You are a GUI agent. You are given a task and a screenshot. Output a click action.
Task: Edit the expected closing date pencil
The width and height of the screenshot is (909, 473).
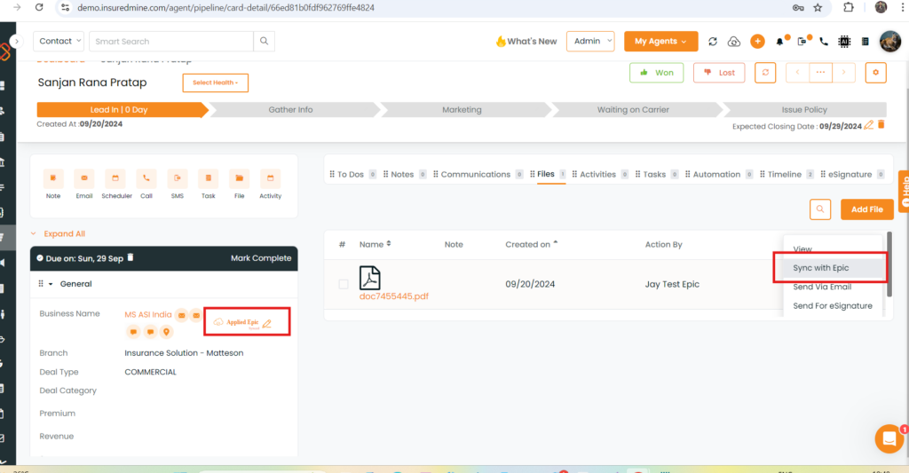click(x=868, y=124)
